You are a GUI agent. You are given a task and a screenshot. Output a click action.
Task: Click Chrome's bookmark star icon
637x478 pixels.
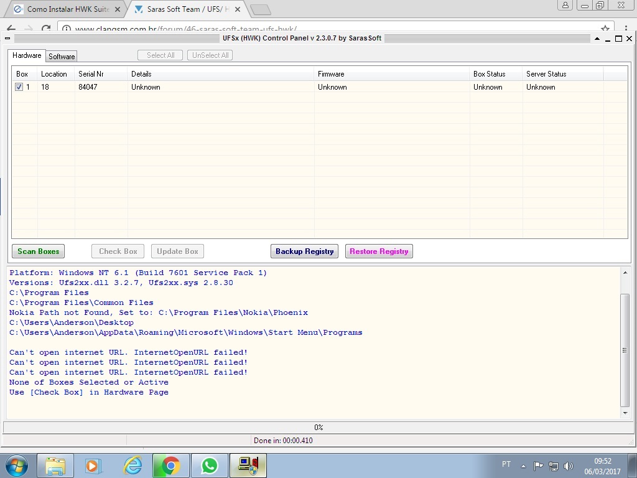point(605,29)
